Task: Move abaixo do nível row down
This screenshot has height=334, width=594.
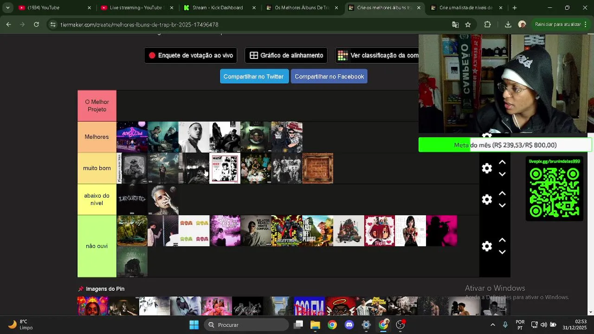Action: [x=502, y=206]
